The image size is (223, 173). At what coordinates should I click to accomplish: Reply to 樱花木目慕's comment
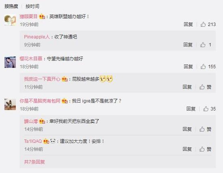(x=188, y=66)
